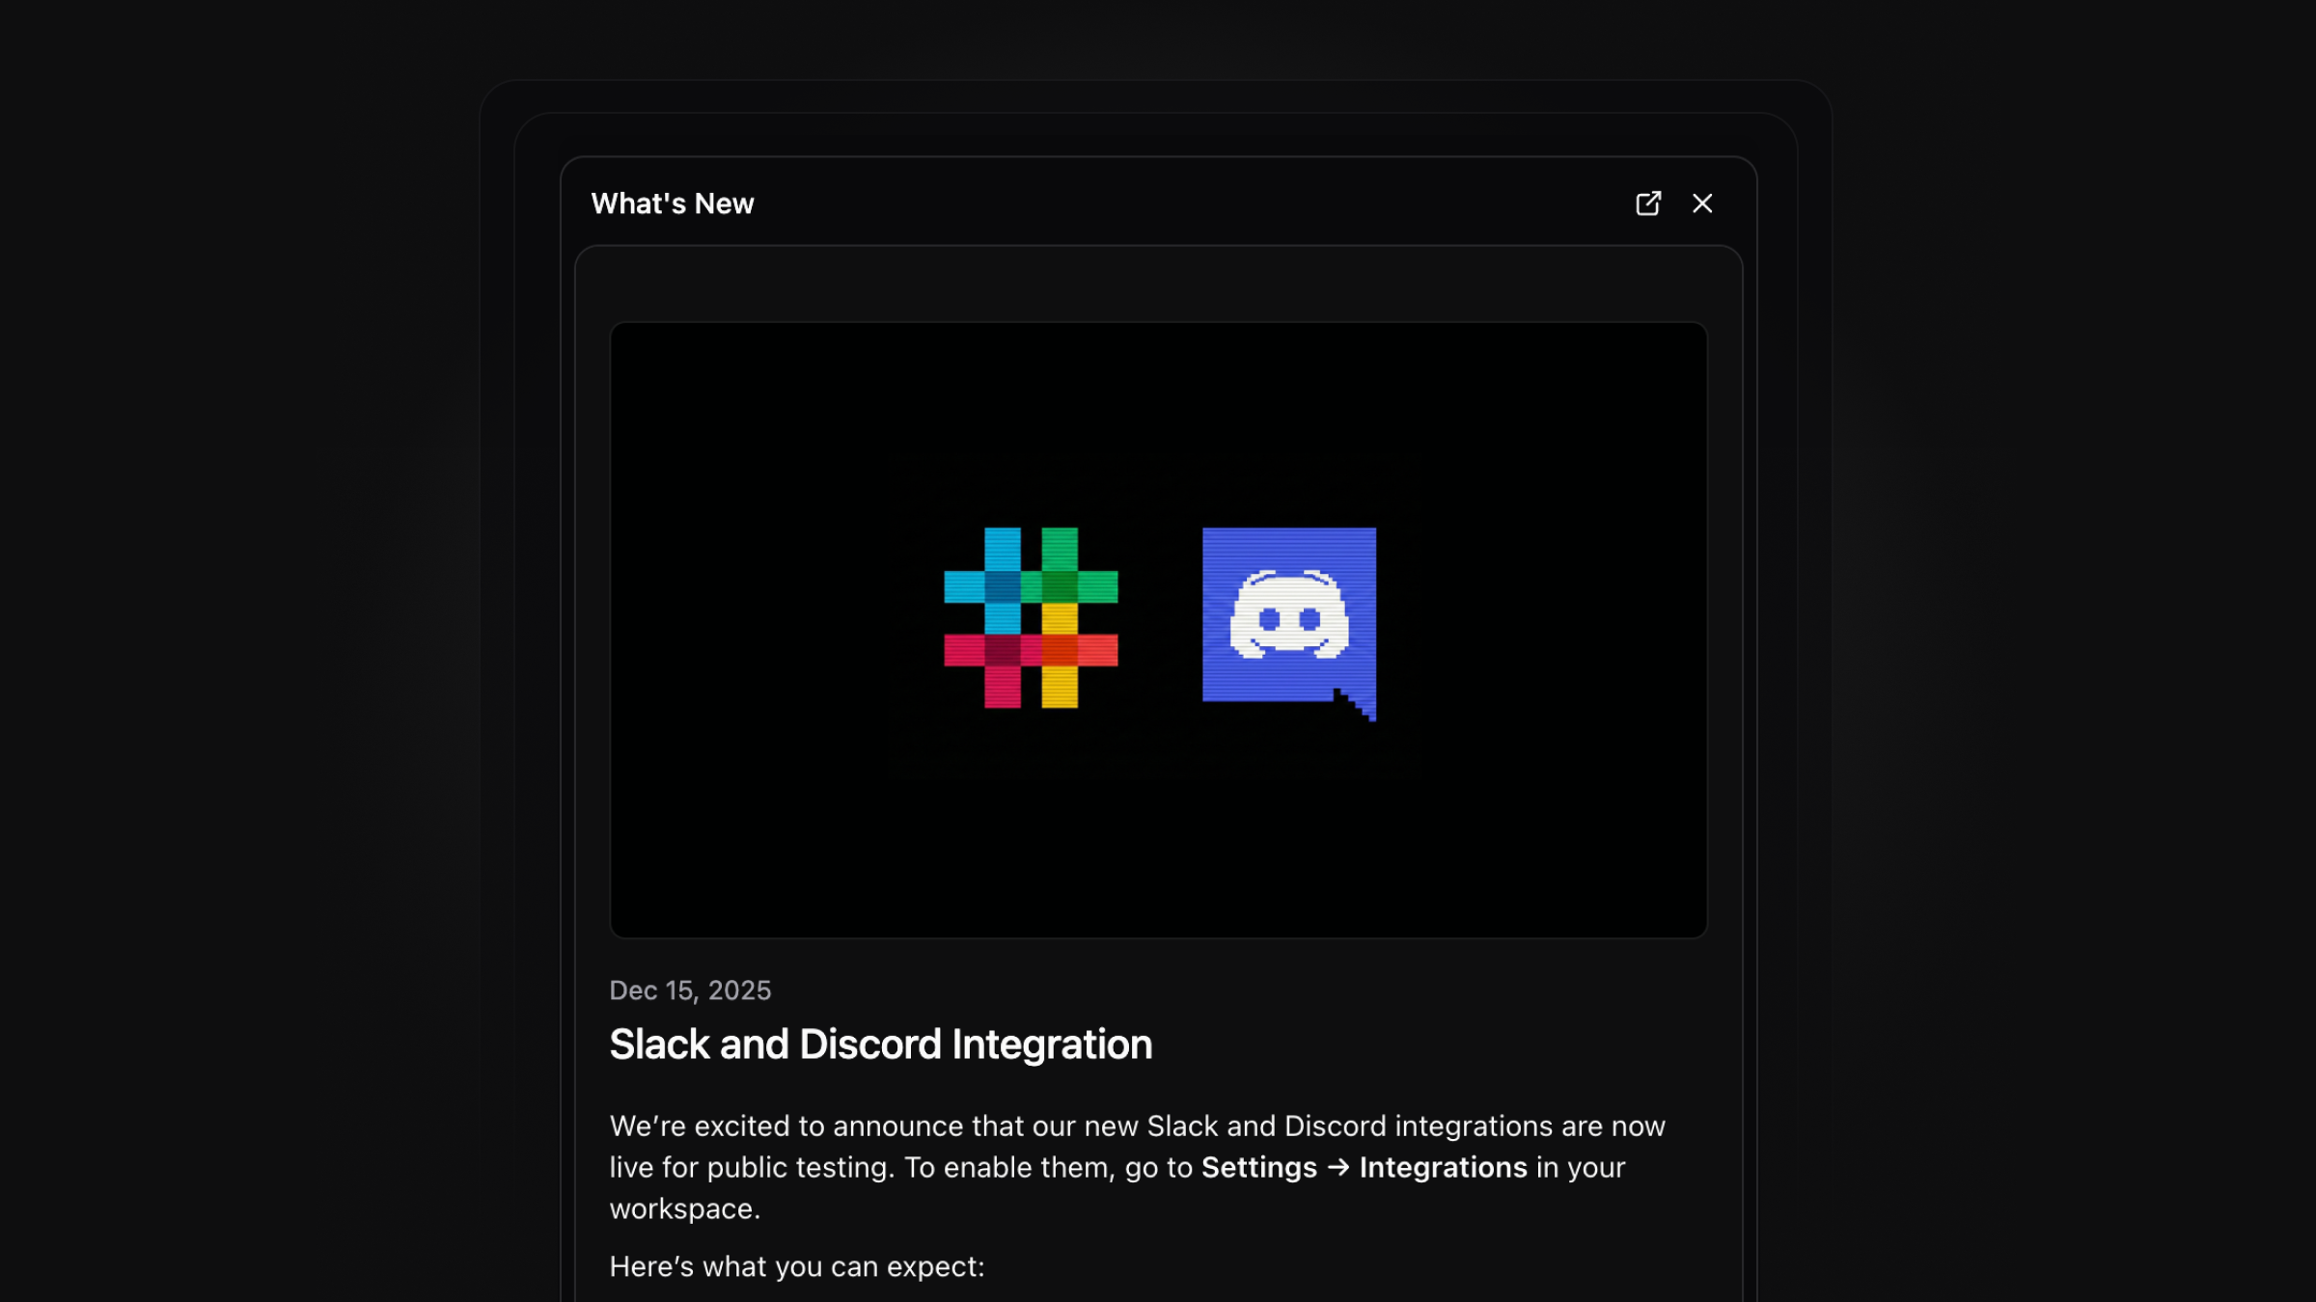The height and width of the screenshot is (1302, 2316).
Task: Click the bold Settings text
Action: [x=1258, y=1168]
